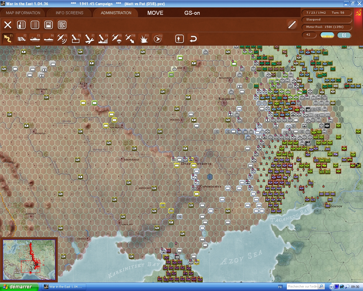Click the F11 explosion icon

[144, 39]
